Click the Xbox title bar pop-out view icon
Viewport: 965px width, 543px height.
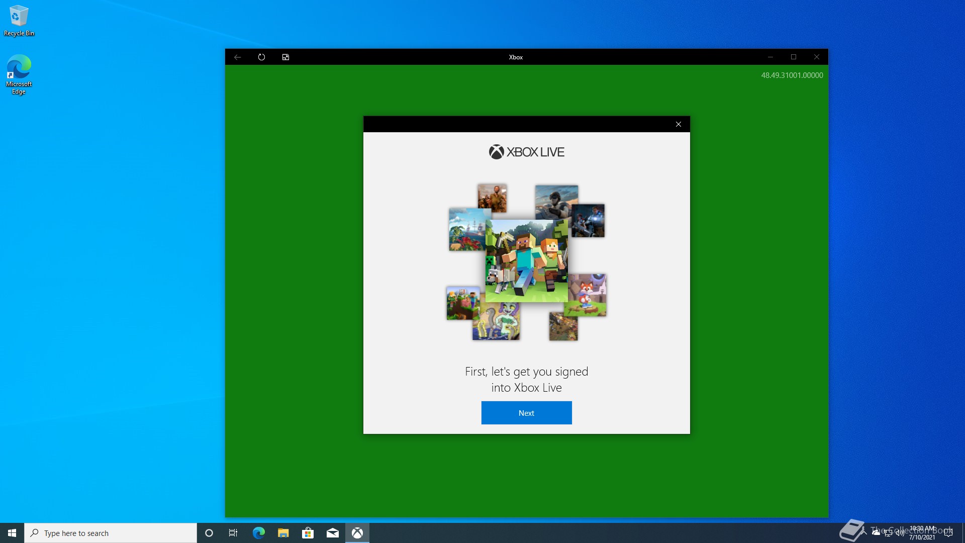click(x=285, y=57)
